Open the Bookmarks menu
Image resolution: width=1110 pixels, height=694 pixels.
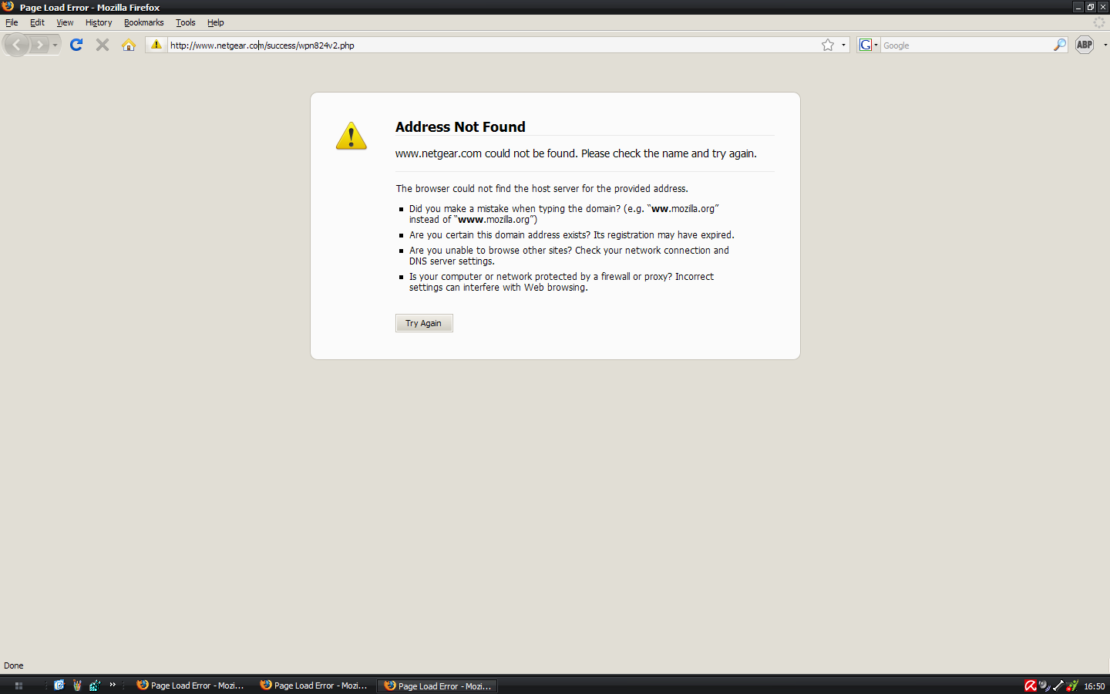click(x=143, y=22)
